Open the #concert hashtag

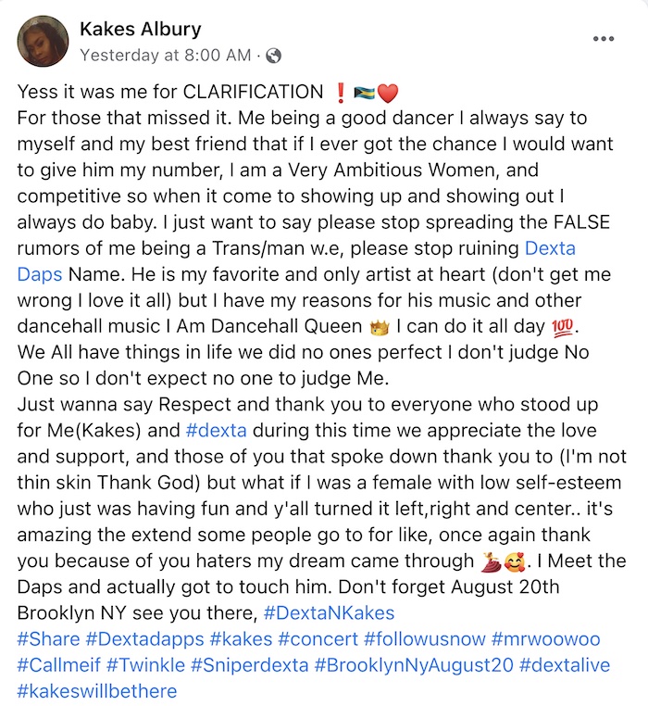[318, 639]
